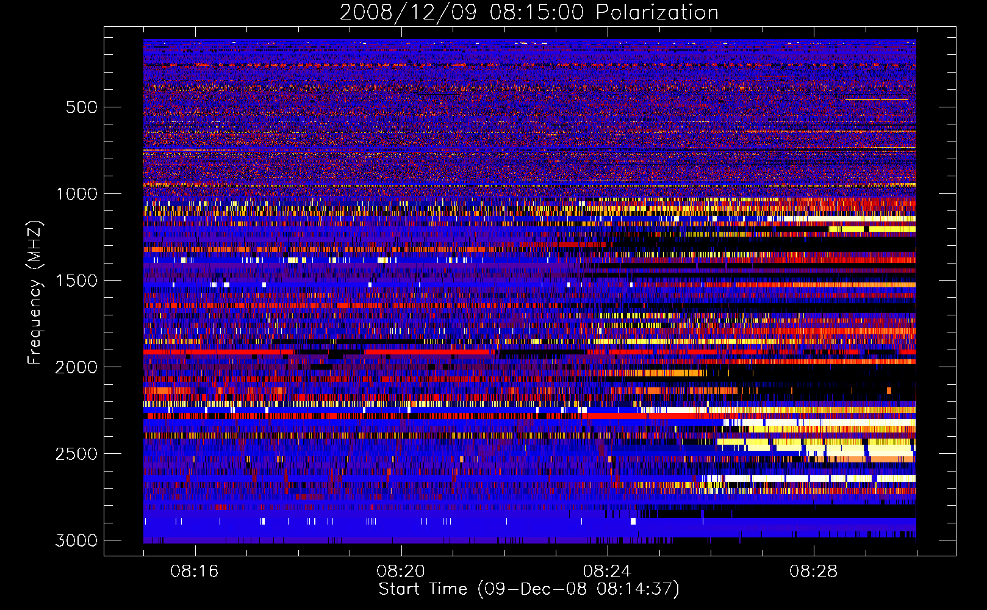The height and width of the screenshot is (610, 987).
Task: Click the 08:24 time axis label
Action: (607, 572)
